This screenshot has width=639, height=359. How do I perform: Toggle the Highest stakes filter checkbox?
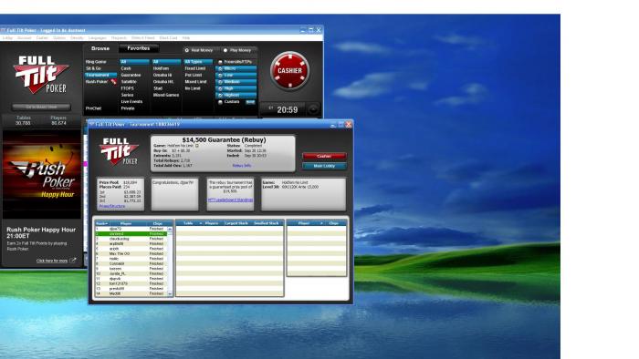click(x=220, y=95)
